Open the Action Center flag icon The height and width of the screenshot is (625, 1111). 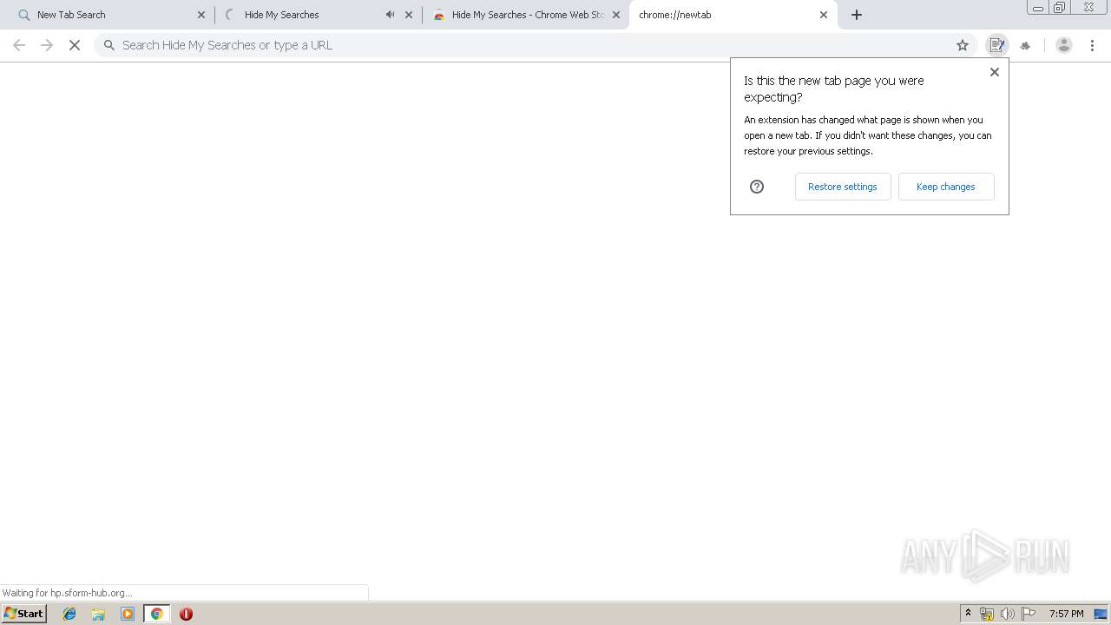click(1029, 614)
